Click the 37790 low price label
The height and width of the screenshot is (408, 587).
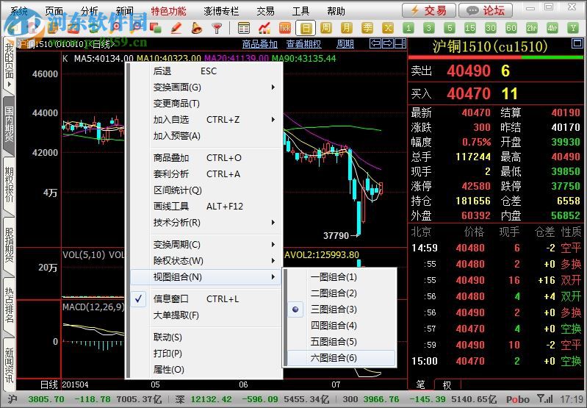[x=336, y=236]
